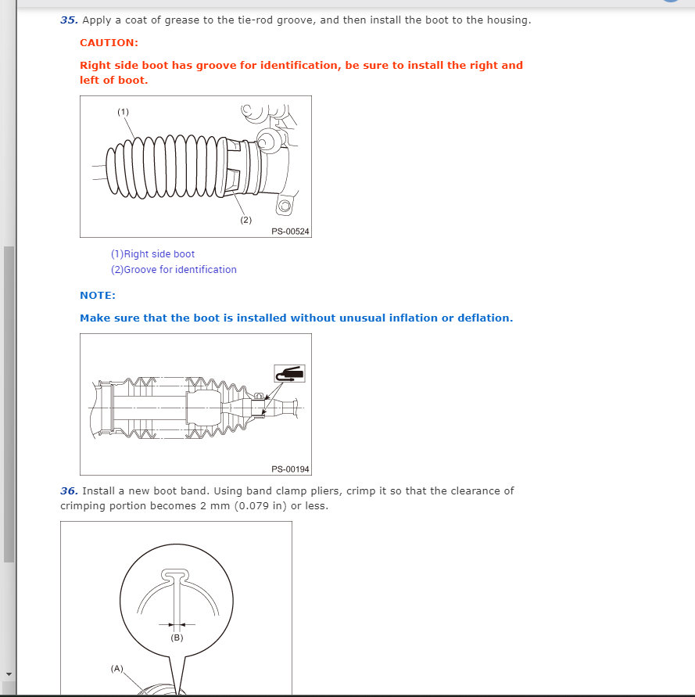Click the '(2)Groove for identification' legend text
695x697 pixels.
[174, 269]
